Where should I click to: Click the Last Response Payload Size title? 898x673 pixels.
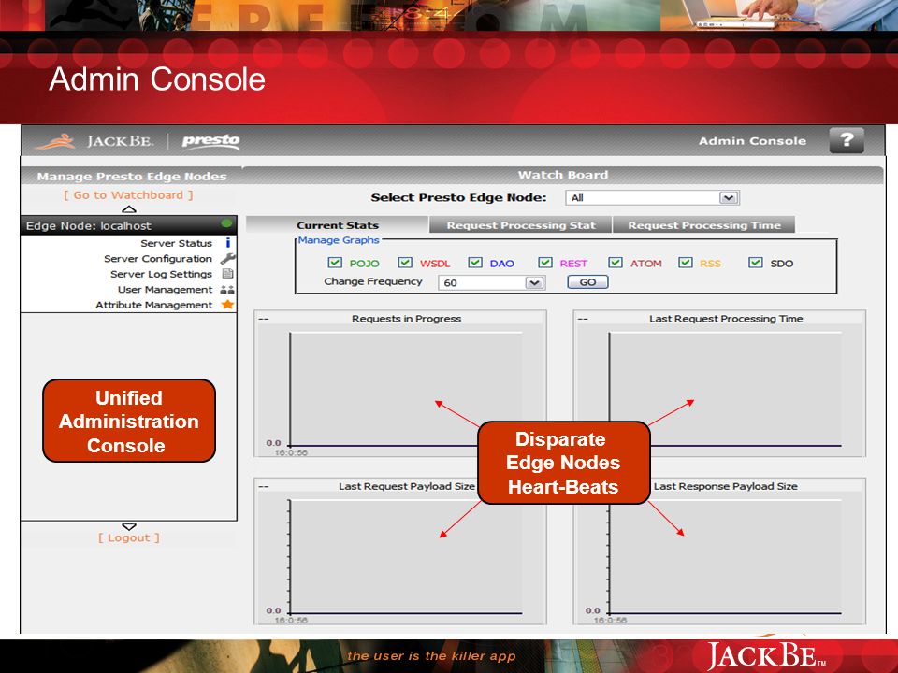point(726,486)
